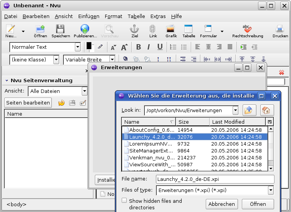Go up one directory in file dialog
291x212 pixels.
(x=250, y=110)
